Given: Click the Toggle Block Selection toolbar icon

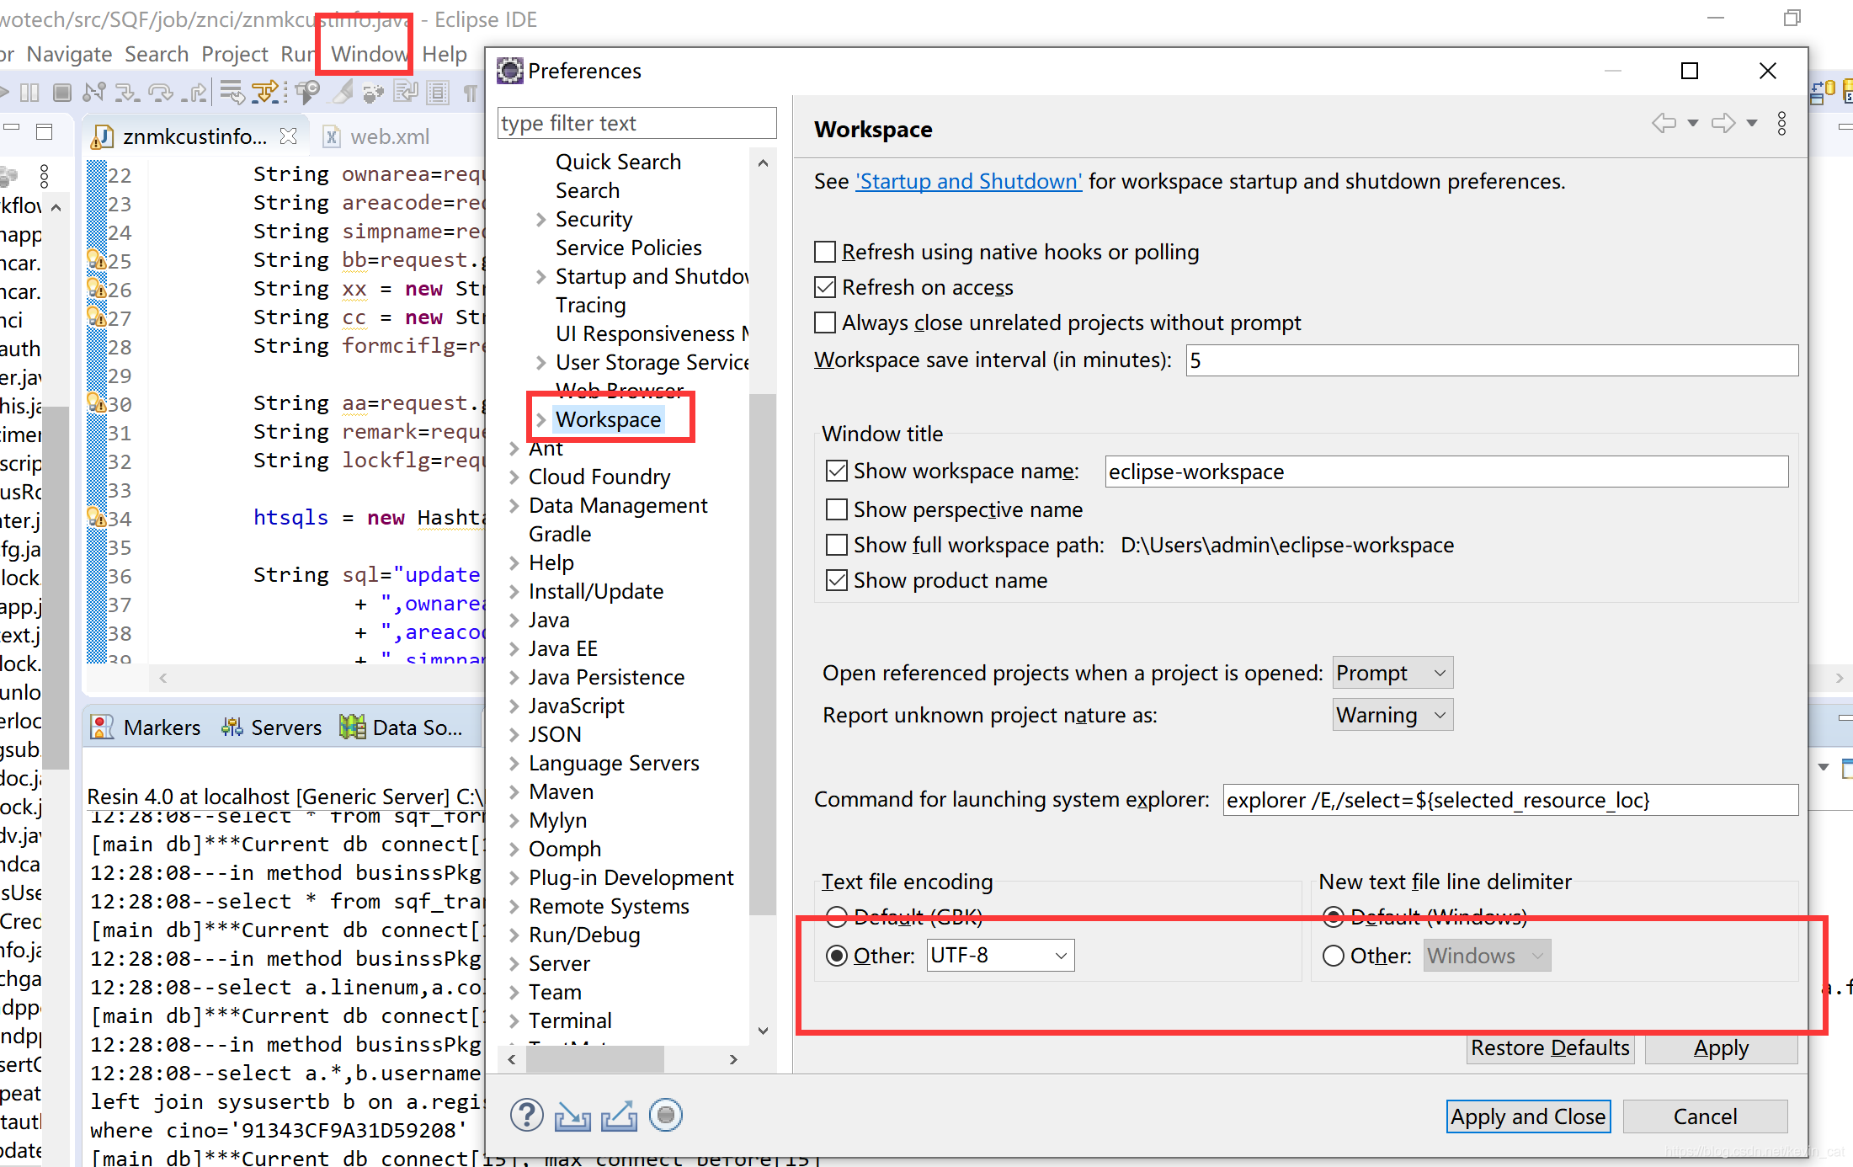Looking at the screenshot, I should 438,92.
